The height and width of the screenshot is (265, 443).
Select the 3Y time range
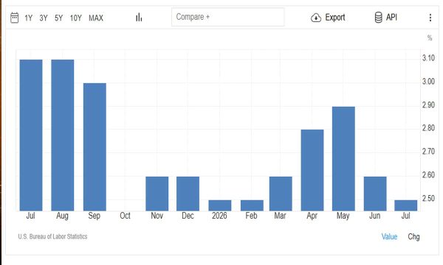[x=44, y=18]
